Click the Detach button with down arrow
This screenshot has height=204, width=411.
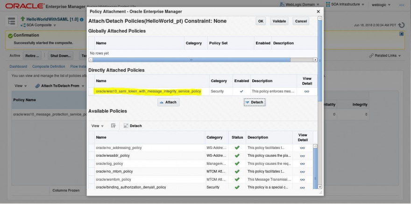click(254, 102)
